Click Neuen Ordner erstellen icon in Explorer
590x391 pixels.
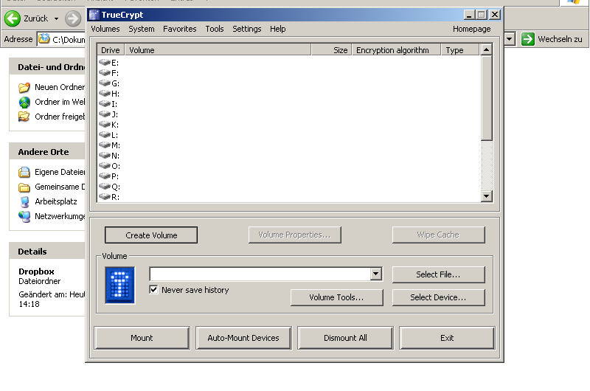pos(24,87)
